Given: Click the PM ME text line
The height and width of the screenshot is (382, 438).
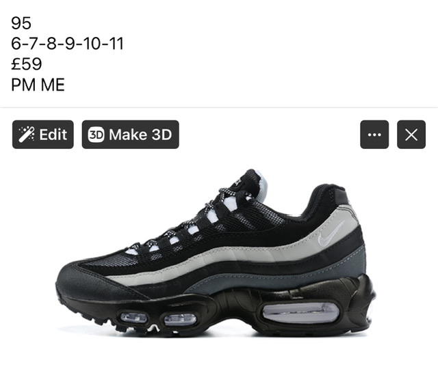Looking at the screenshot, I should 38,85.
